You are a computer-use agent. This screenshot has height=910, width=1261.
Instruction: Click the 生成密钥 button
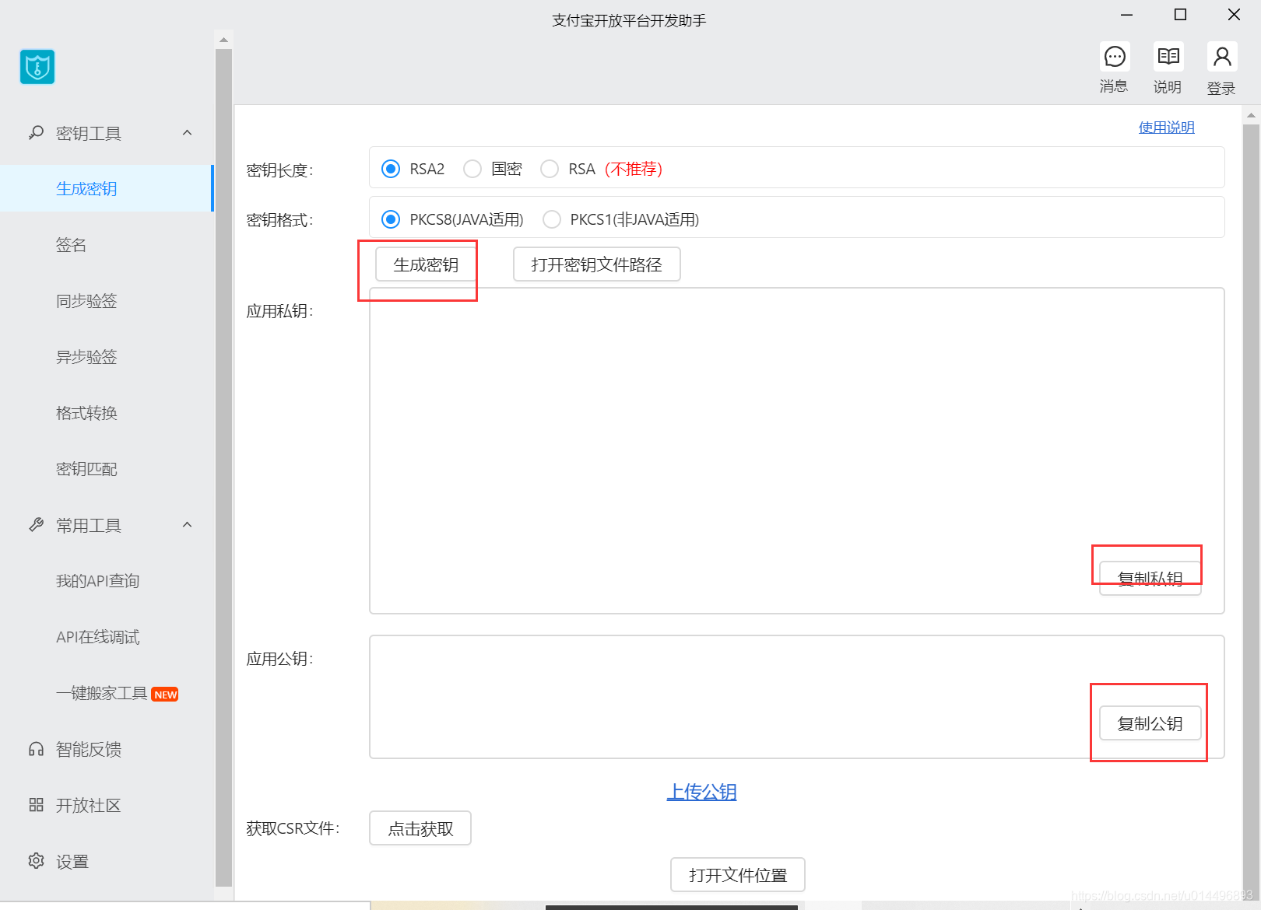pyautogui.click(x=426, y=264)
